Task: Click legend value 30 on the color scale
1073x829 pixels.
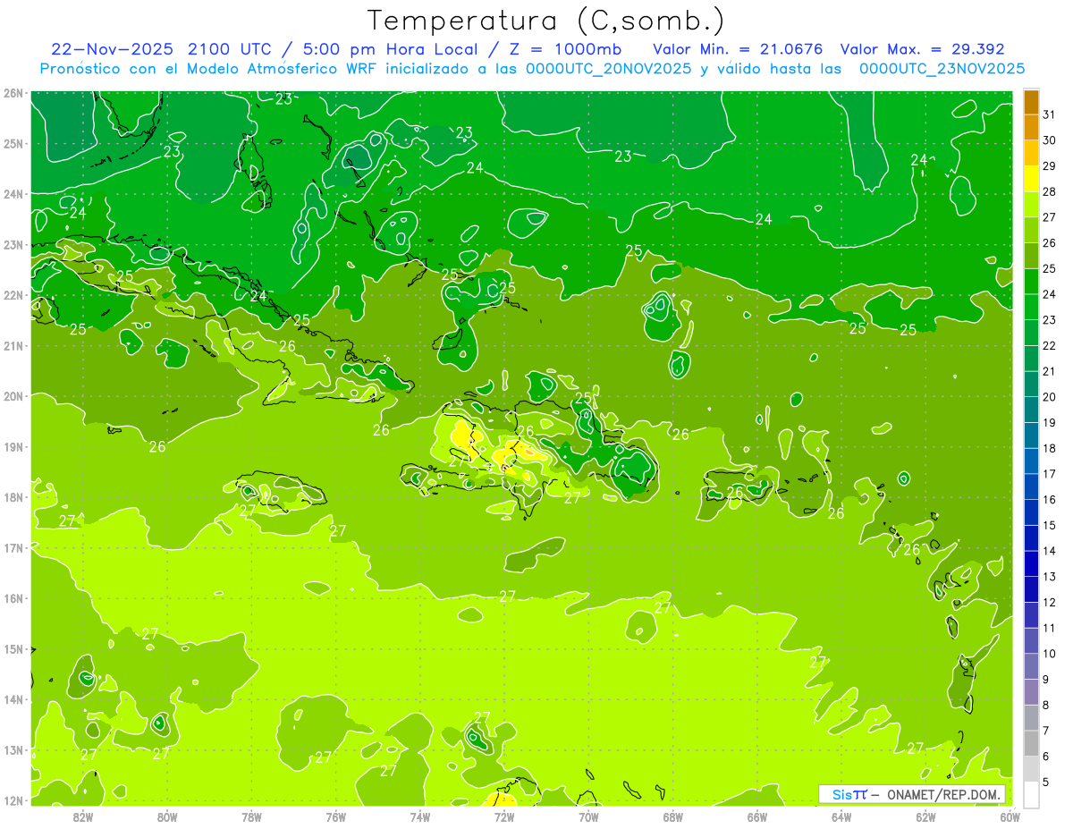Action: (x=1049, y=140)
